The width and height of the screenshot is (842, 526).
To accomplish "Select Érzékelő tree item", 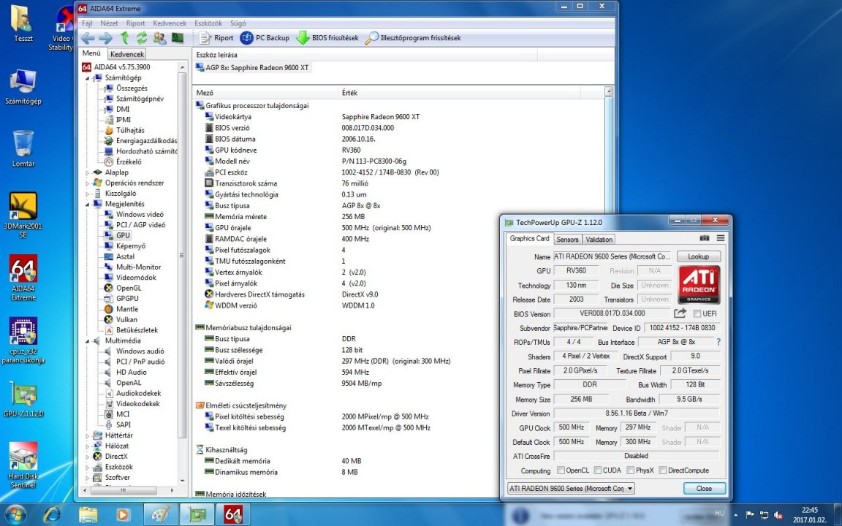I will coord(129,161).
